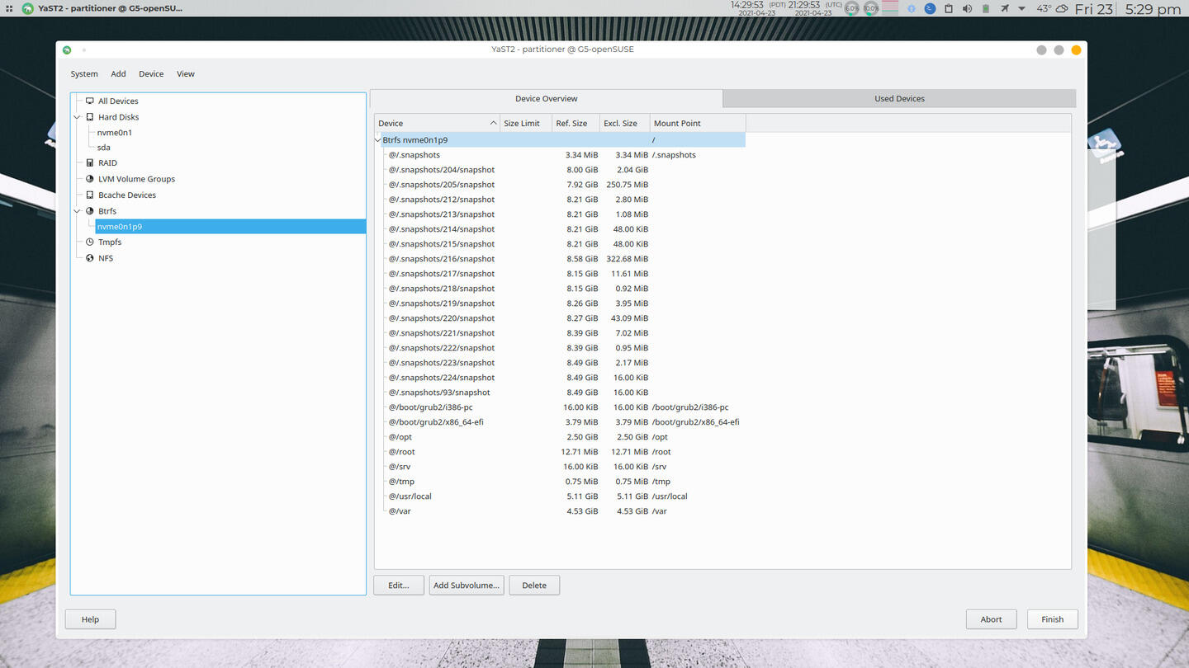Select the @/boot/grub2/x86_64-efi subvolume

tap(560, 422)
